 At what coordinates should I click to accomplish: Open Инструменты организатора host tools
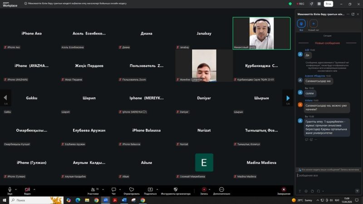[176, 189]
